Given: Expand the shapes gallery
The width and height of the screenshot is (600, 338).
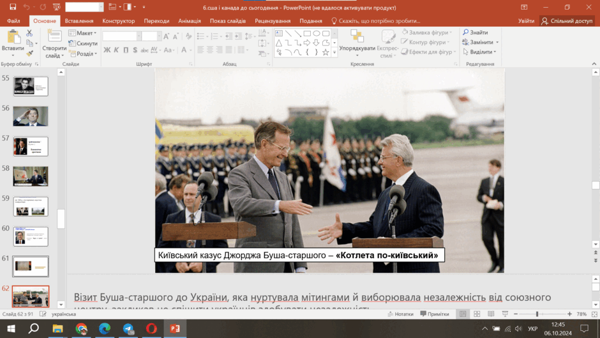Looking at the screenshot, I should click(334, 52).
